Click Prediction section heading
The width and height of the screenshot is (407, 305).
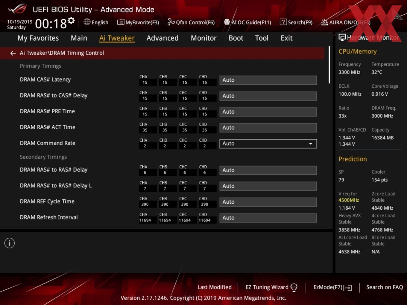point(353,159)
